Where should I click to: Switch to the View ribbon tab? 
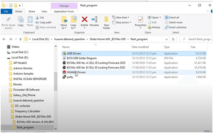click(44, 12)
